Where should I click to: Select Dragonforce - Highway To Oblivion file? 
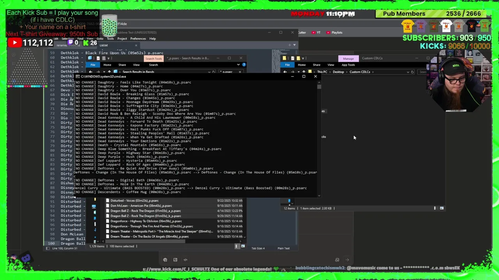(x=146, y=221)
